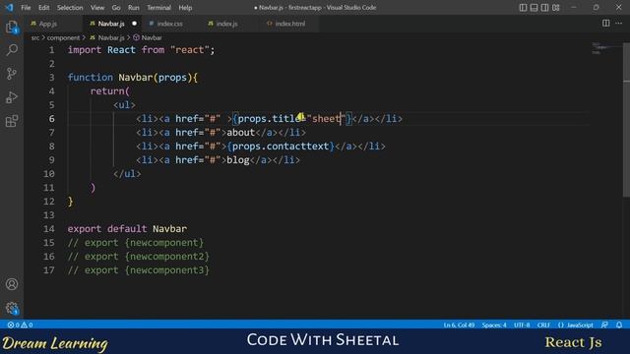The height and width of the screenshot is (354, 630).
Task: Click the editor minimap
Action: pyautogui.click(x=606, y=48)
